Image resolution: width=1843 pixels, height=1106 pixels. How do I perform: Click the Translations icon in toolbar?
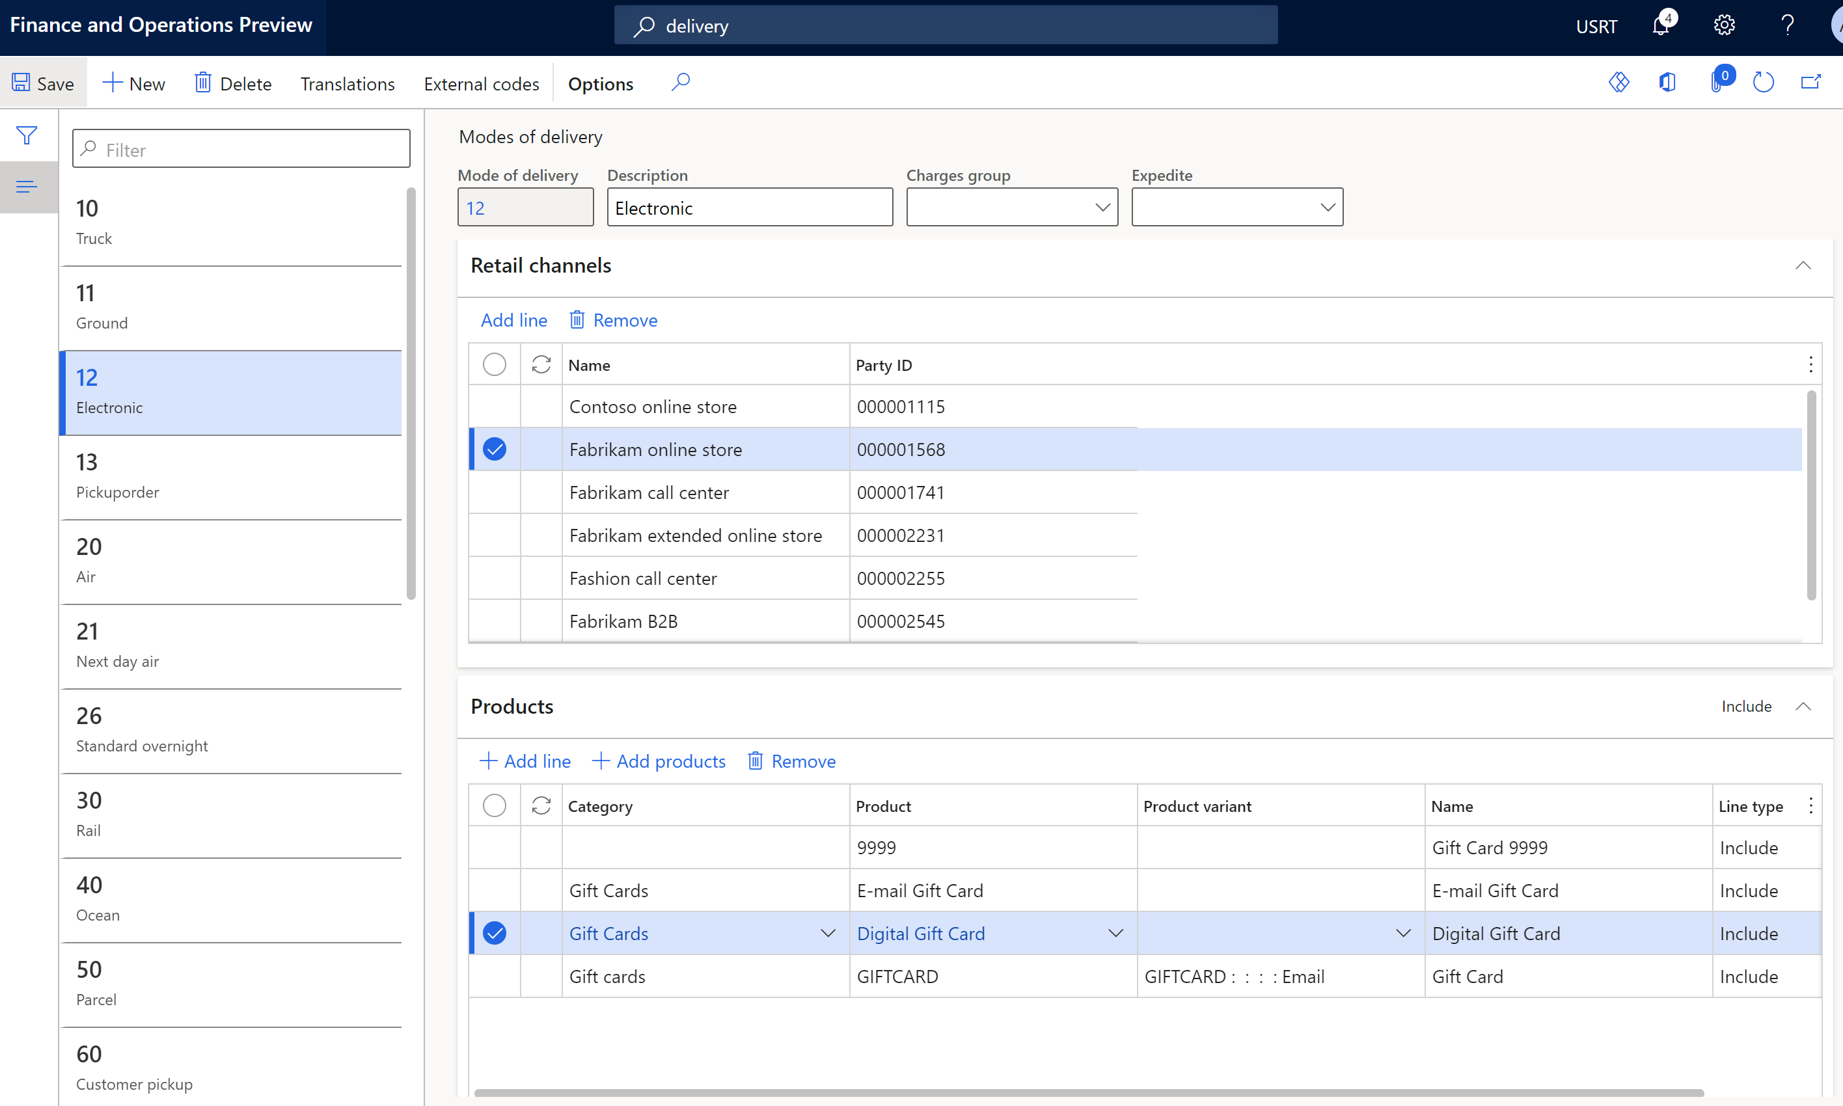346,83
